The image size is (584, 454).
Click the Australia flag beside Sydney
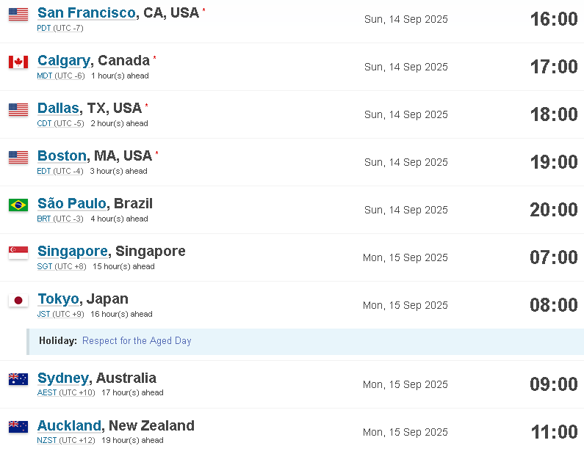click(x=18, y=379)
